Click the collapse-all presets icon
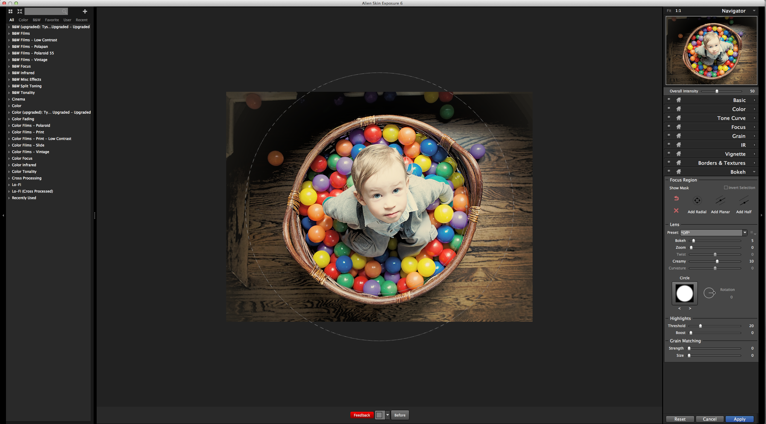This screenshot has width=766, height=424. coord(20,11)
